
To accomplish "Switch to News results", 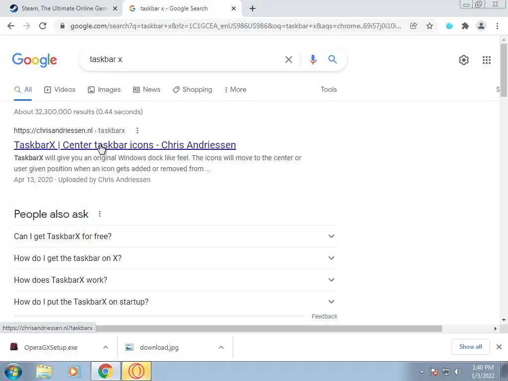I will pos(147,90).
